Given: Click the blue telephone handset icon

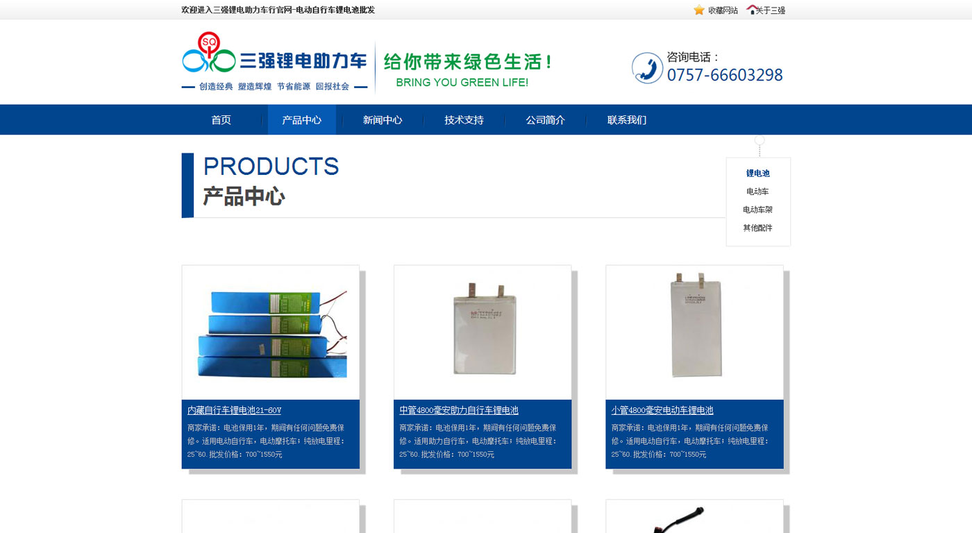Looking at the screenshot, I should (647, 68).
